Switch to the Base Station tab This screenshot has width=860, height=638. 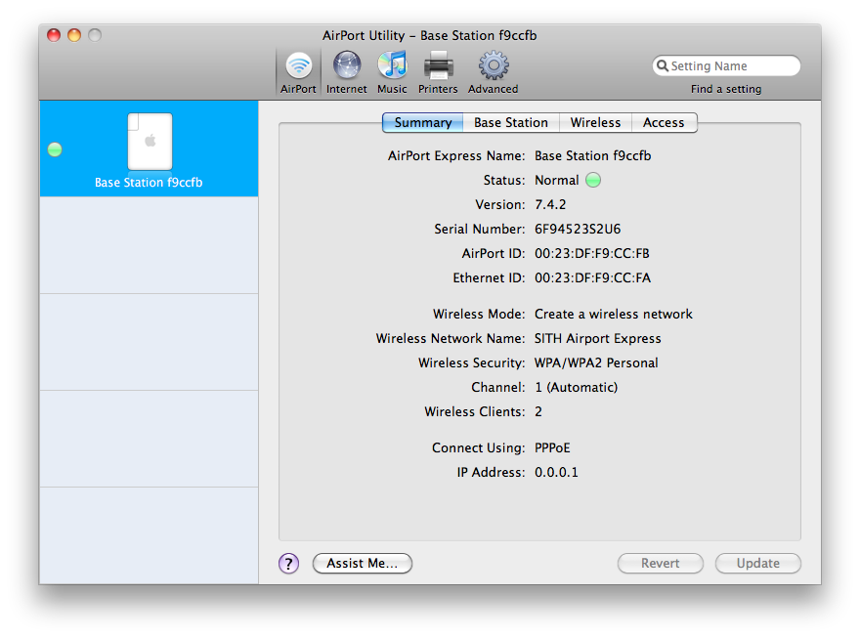[x=511, y=122]
